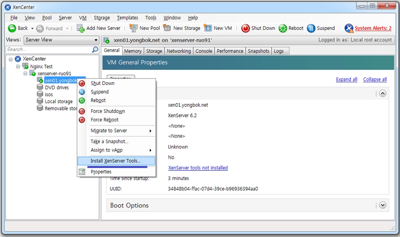The width and height of the screenshot is (400, 237).
Task: Choose Take a Snapshot from context menu
Action: coord(116,141)
